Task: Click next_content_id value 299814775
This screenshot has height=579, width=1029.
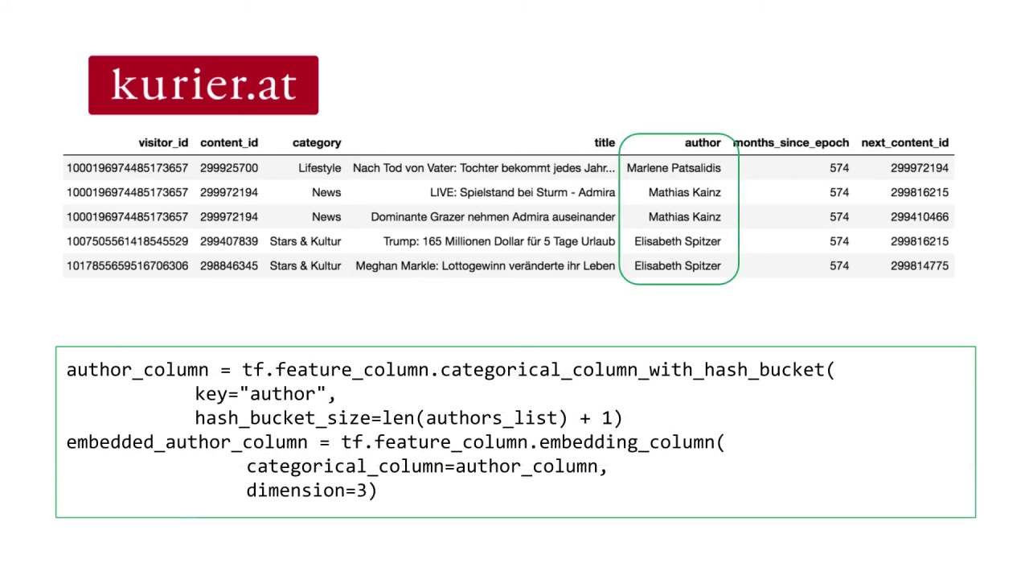Action: pos(920,265)
